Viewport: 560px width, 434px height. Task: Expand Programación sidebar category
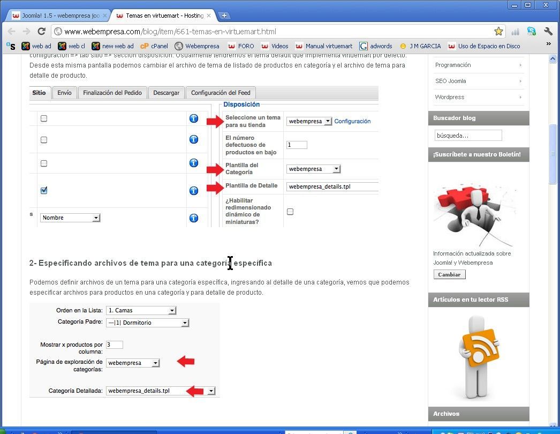tap(478, 65)
